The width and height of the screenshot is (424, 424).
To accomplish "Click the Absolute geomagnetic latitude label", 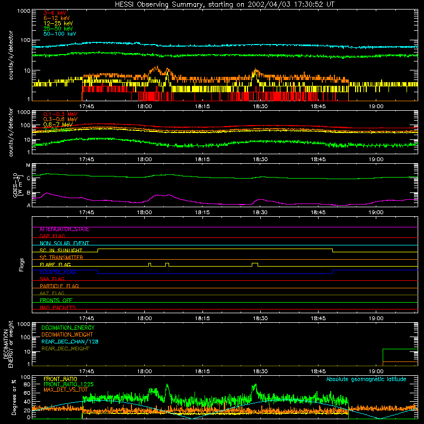I will pos(366,379).
